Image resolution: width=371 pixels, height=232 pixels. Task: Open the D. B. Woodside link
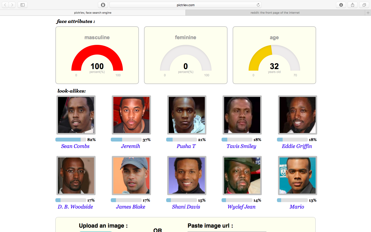75,207
